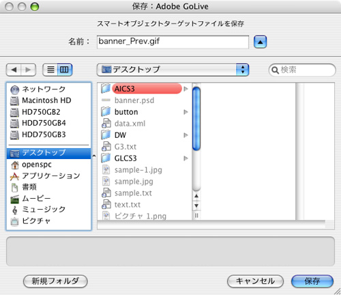Open the ピクチャ folder in sidebar
Image resolution: width=341 pixels, height=295 pixels.
coord(48,221)
